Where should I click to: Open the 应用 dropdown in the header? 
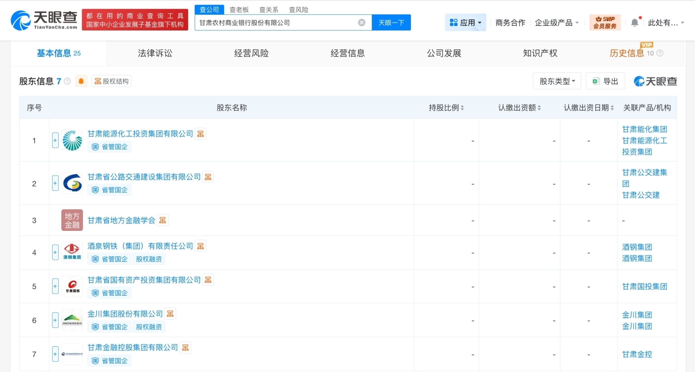click(x=466, y=22)
